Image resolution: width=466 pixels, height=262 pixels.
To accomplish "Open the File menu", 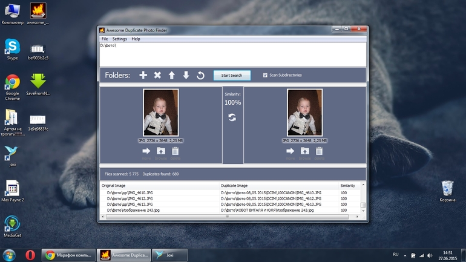I will point(105,39).
